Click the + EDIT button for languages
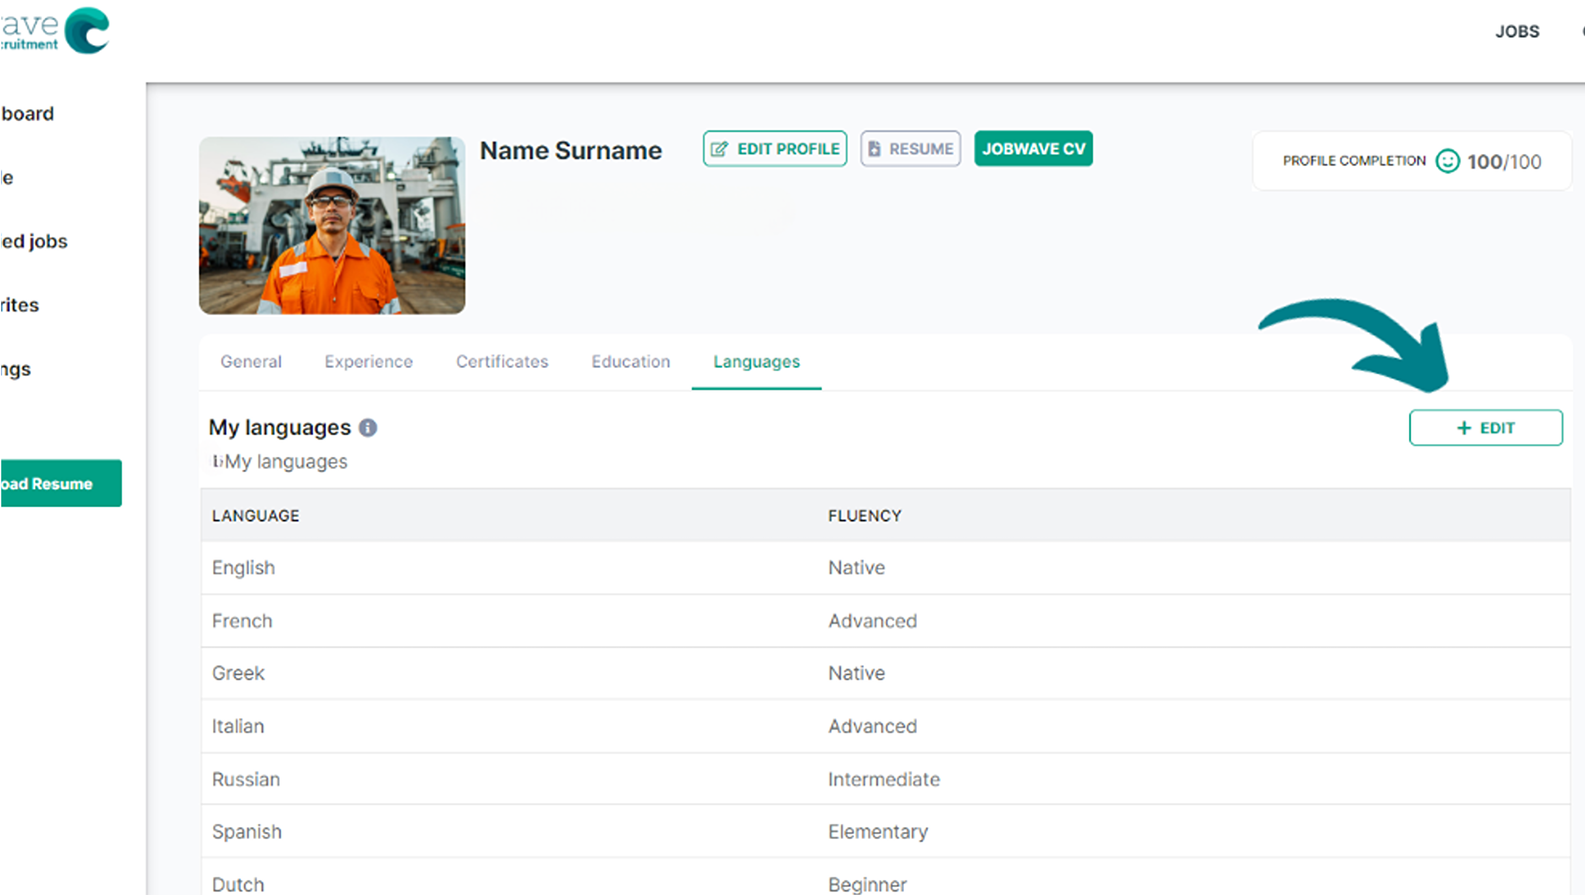 pyautogui.click(x=1485, y=427)
